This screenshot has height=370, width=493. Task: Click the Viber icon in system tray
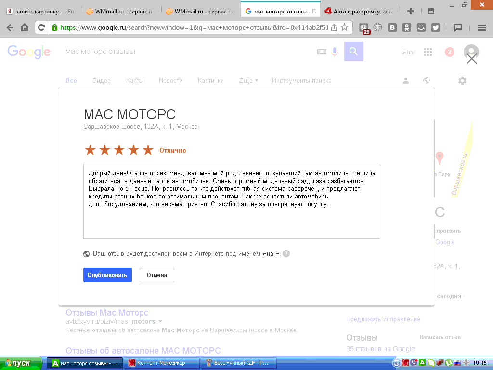pos(414,363)
